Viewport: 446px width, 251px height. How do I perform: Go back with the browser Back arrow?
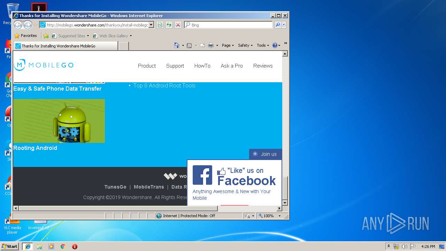[18, 25]
